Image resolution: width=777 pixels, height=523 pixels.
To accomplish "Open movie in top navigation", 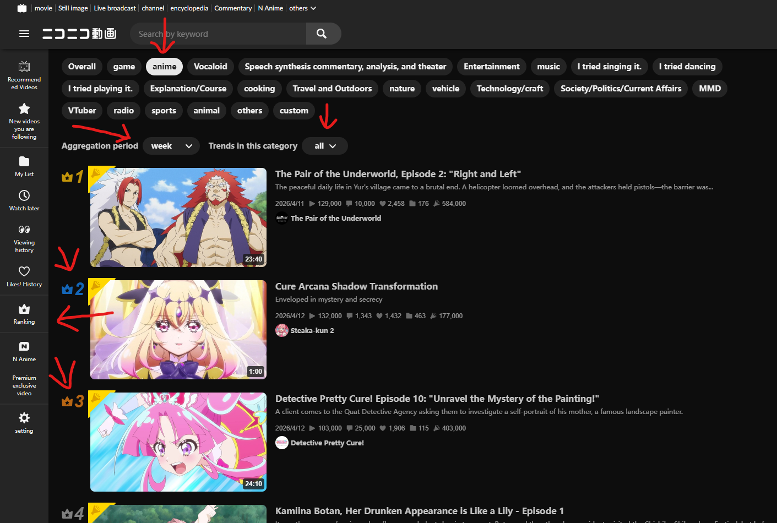I will coord(44,8).
